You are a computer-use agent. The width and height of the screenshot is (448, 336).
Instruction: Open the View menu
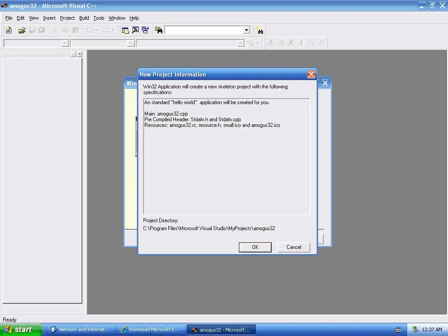click(x=34, y=18)
